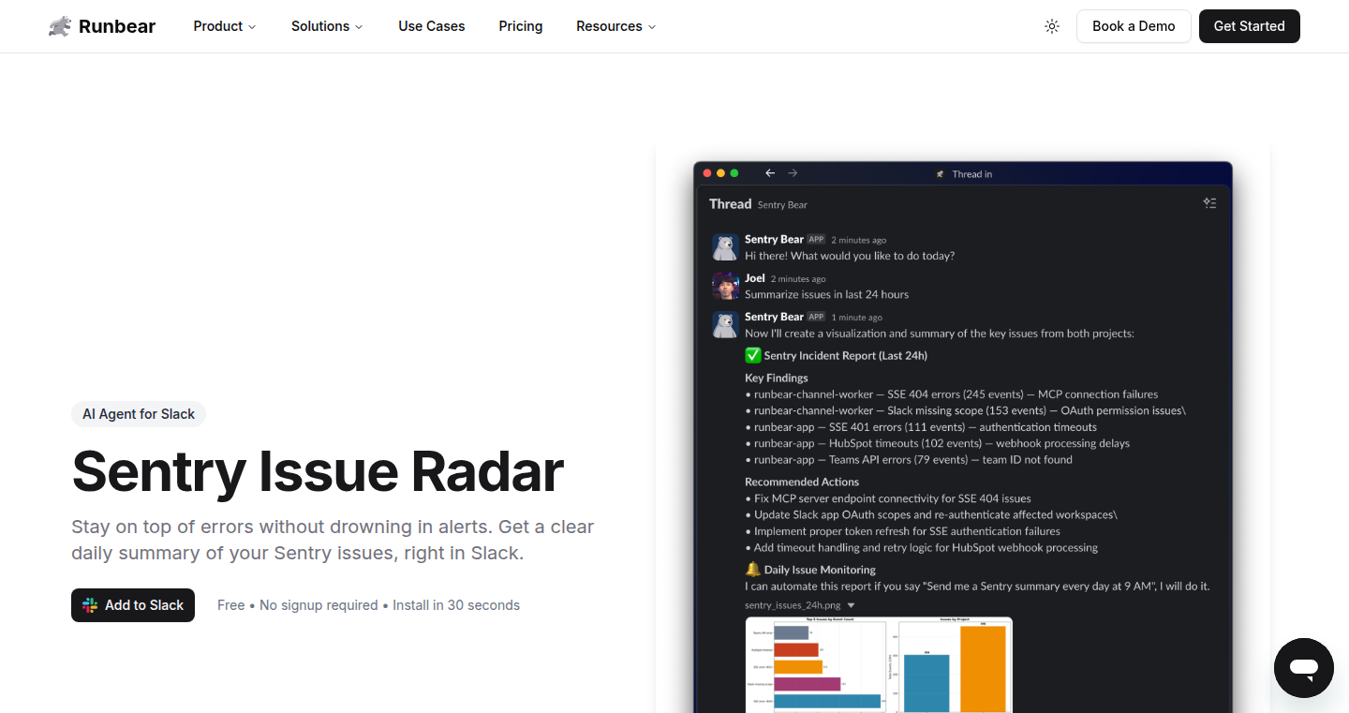Click the Sentry Issue Radar heading
The width and height of the screenshot is (1349, 713).
pyautogui.click(x=318, y=471)
